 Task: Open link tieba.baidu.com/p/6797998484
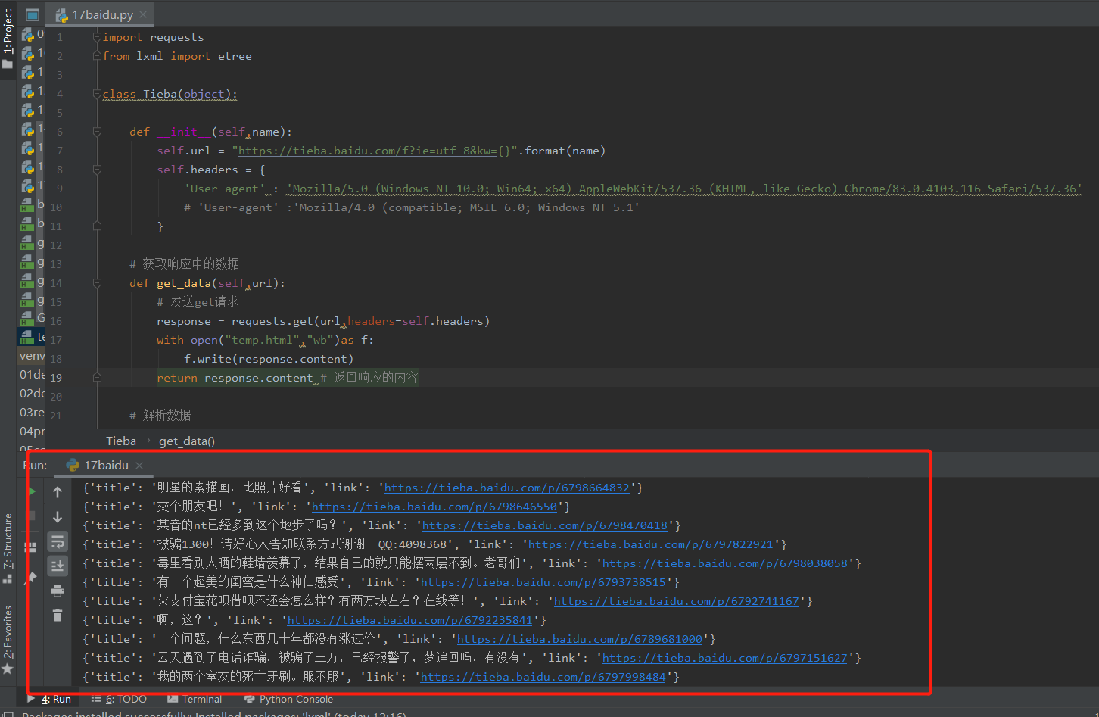click(x=543, y=677)
